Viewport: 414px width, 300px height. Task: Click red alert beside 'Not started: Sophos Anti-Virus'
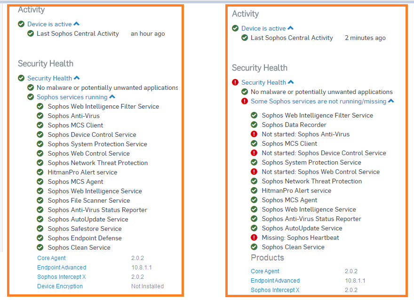254,134
